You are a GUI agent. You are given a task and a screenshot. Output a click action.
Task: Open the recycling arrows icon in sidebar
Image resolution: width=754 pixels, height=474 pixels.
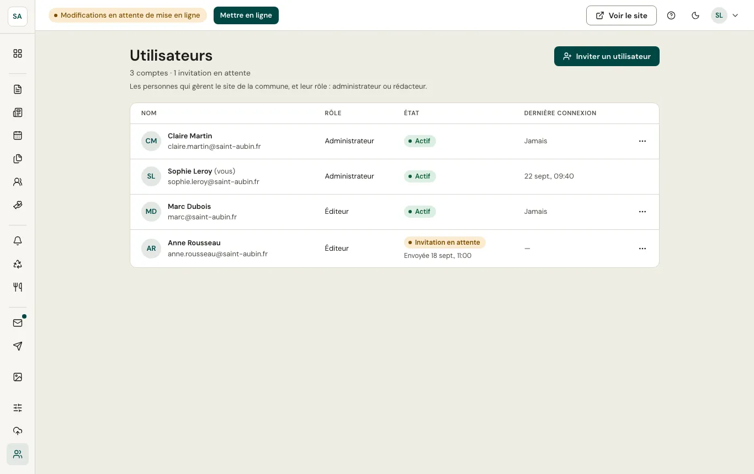(x=18, y=264)
